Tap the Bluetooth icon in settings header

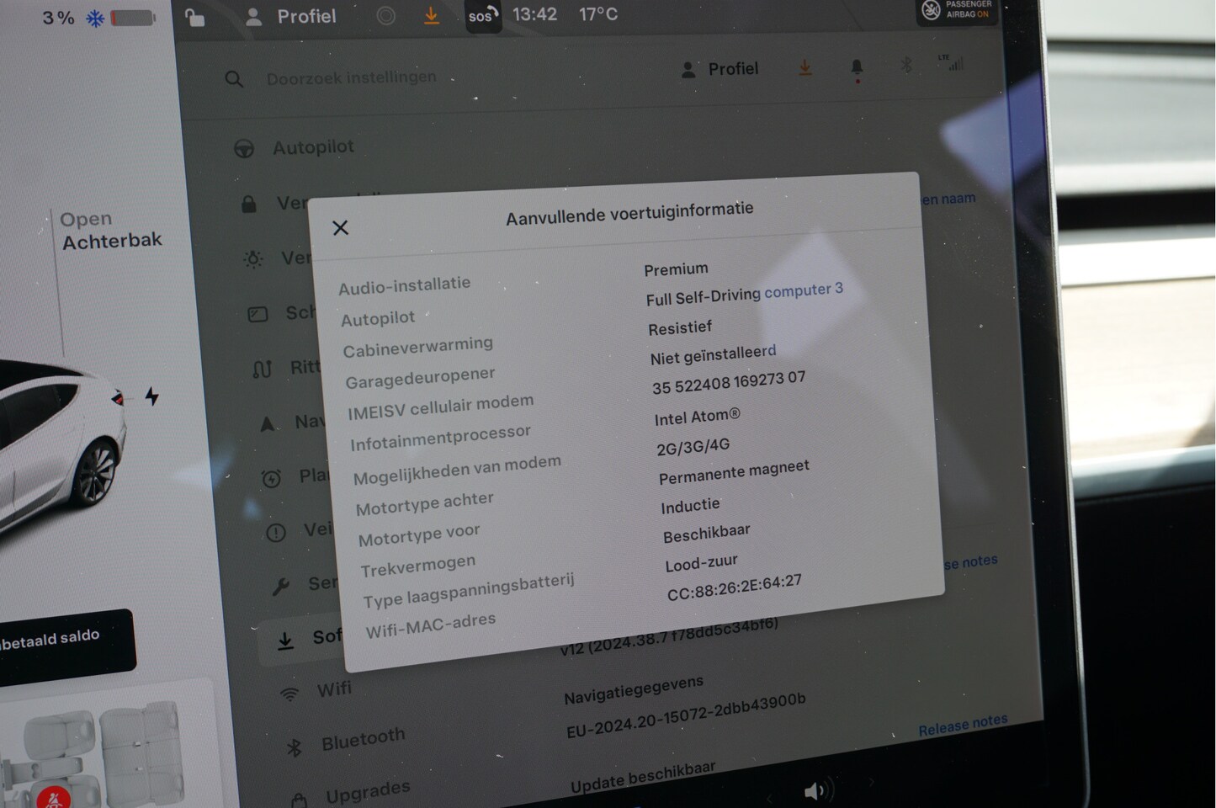(x=906, y=64)
